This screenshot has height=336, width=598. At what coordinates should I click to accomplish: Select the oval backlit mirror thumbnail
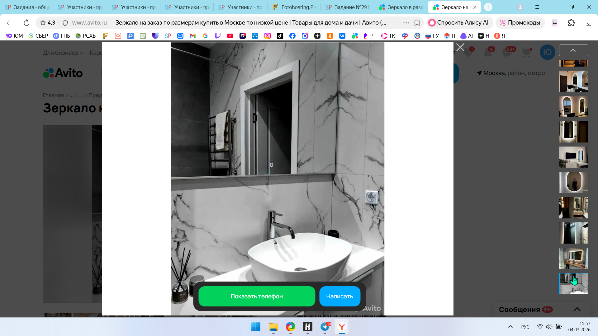pyautogui.click(x=573, y=182)
